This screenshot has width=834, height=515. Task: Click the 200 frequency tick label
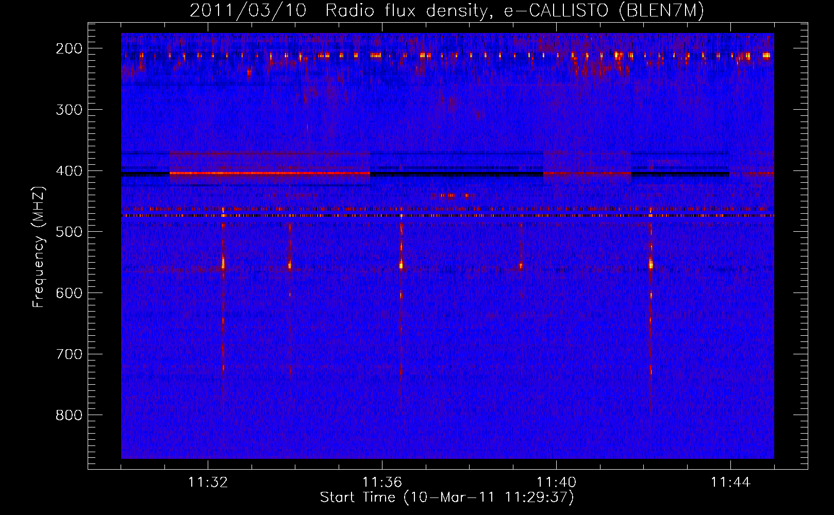69,48
